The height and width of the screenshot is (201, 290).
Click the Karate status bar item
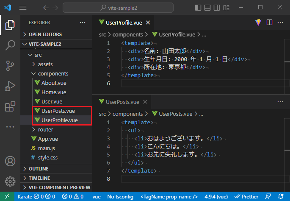pyautogui.click(x=36, y=196)
